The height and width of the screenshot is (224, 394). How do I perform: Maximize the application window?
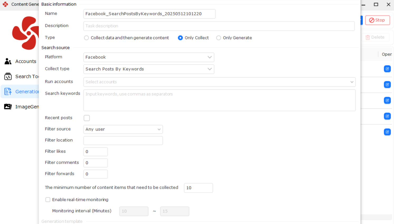click(x=376, y=4)
